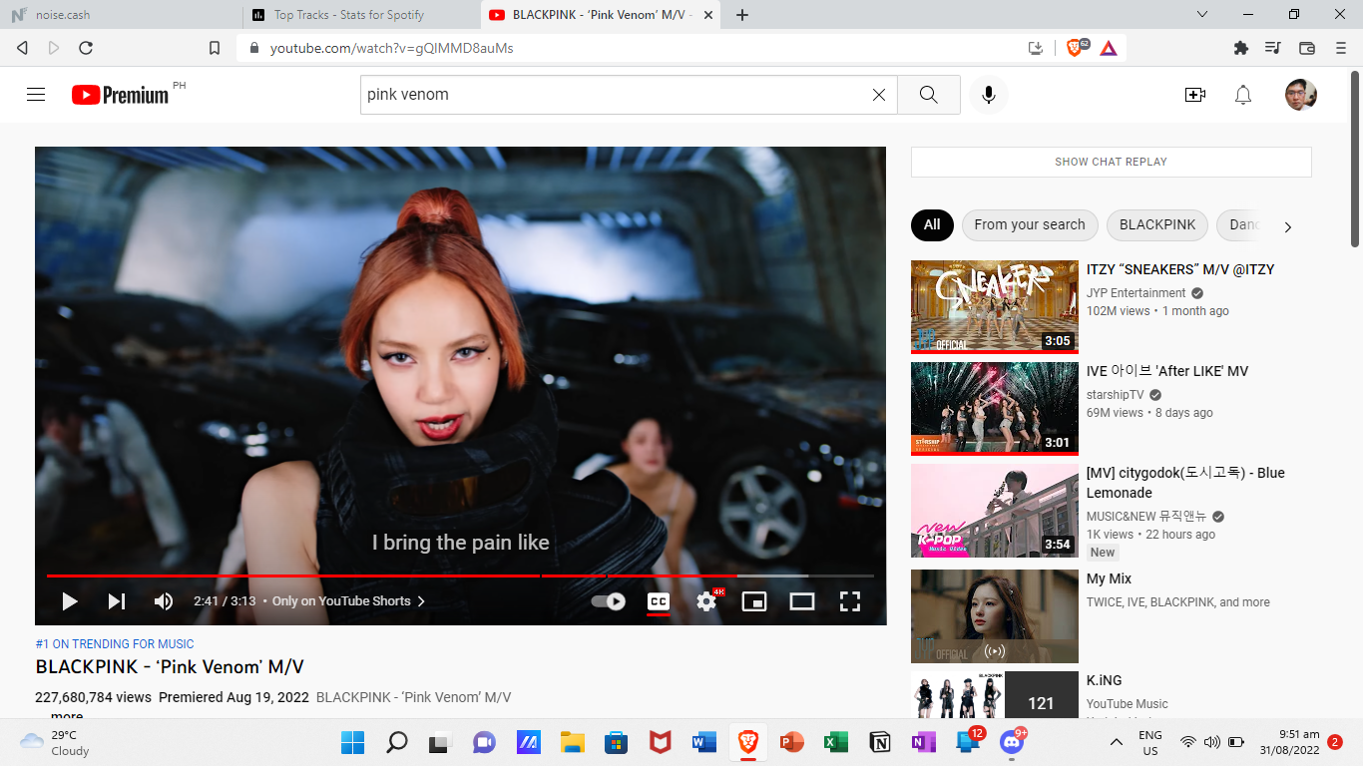This screenshot has width=1363, height=766.
Task: Open the ITZY SNEAKERS video thumbnail
Action: coord(995,307)
